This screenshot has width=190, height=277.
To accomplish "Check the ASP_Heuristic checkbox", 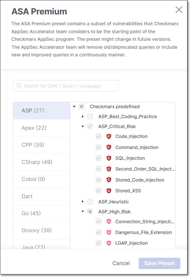I will pyautogui.click(x=90, y=202).
